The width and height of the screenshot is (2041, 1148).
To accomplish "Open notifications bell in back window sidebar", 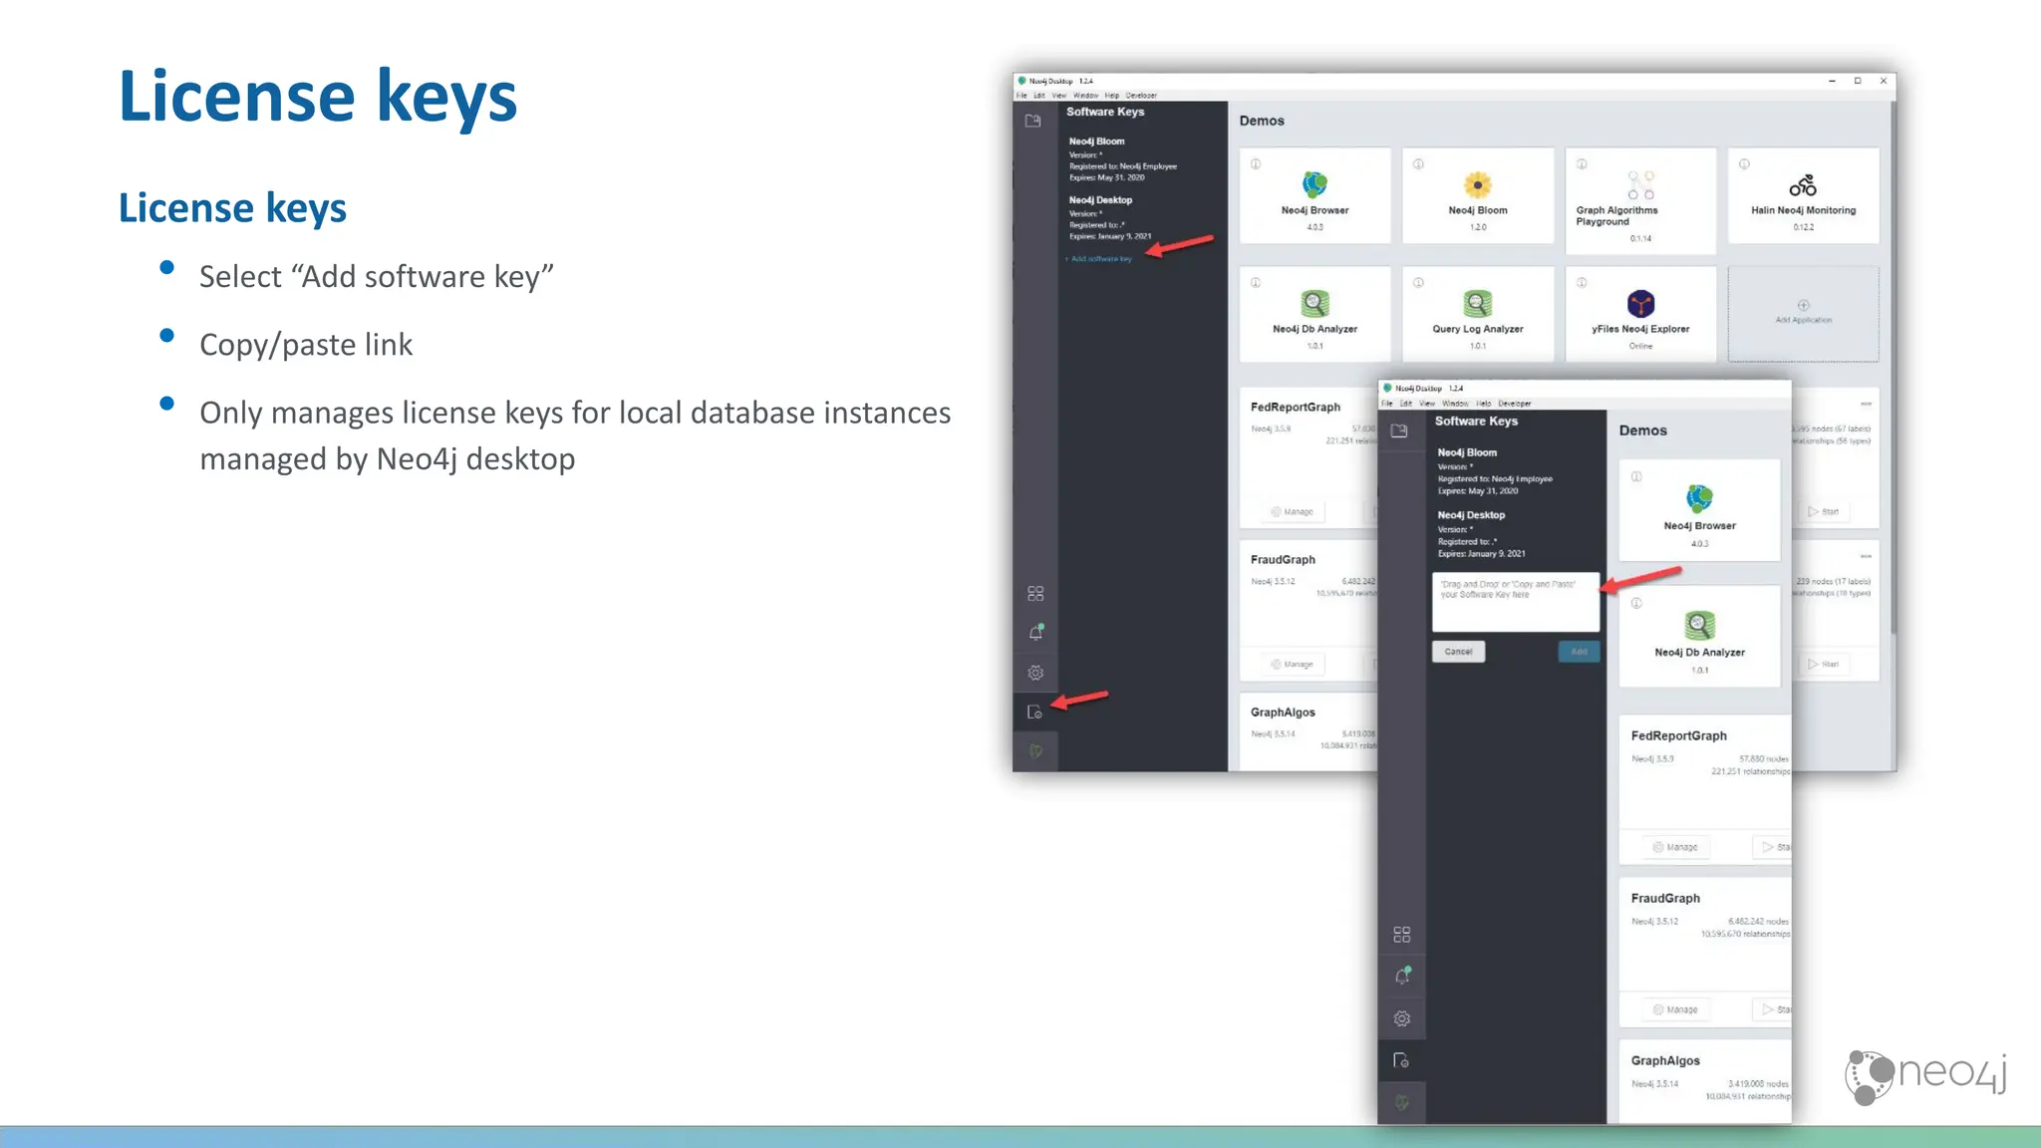I will (1035, 633).
